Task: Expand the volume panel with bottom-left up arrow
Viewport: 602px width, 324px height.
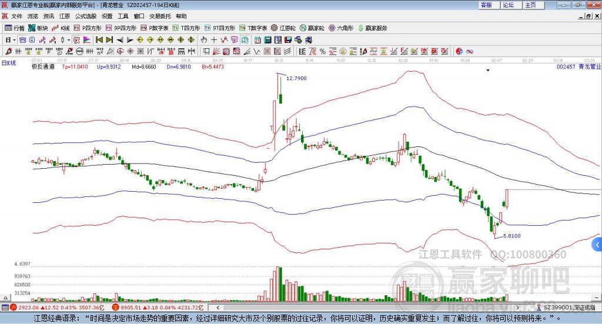Action: 6,298
